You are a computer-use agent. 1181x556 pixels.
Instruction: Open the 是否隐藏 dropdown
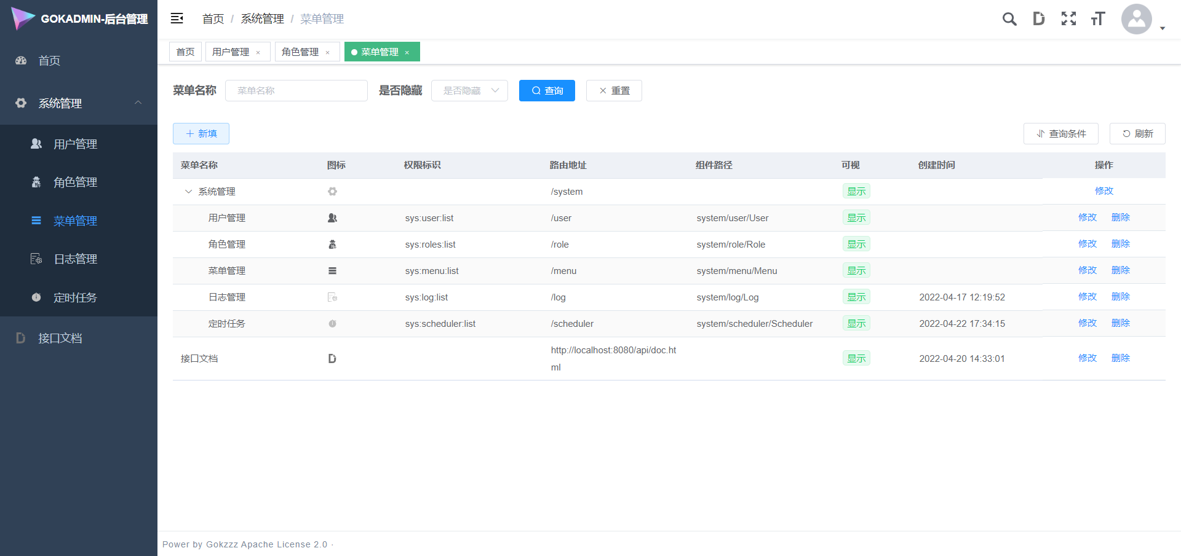(x=469, y=91)
